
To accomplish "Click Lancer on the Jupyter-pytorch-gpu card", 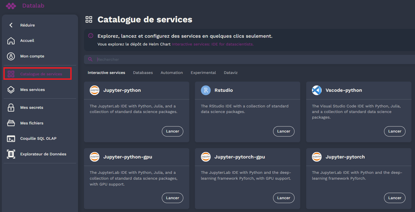I will point(283,198).
